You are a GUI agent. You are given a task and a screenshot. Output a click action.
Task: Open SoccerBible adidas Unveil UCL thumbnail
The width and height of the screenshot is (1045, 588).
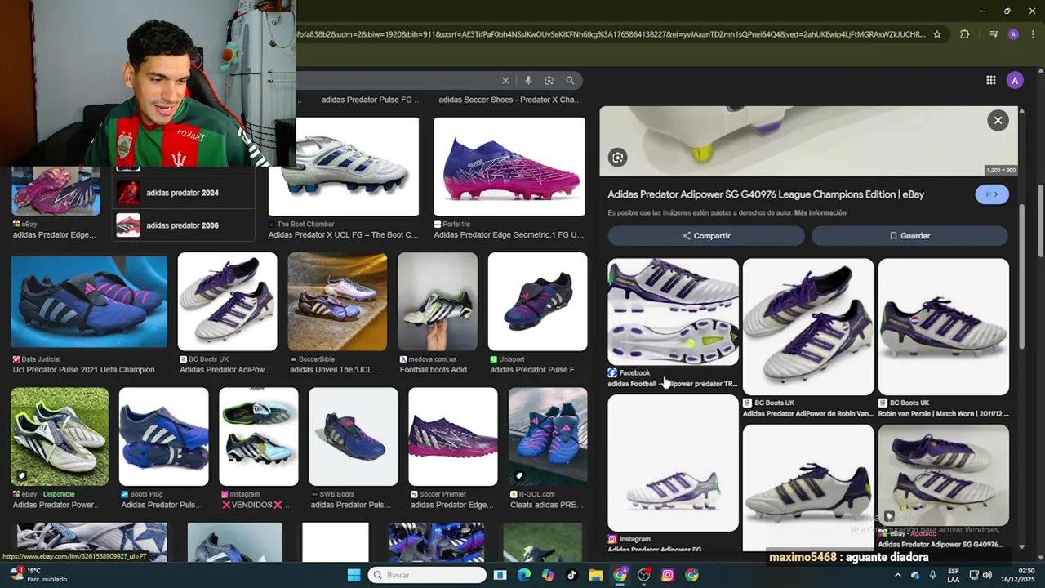click(337, 301)
